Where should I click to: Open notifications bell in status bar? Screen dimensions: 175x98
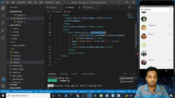click(134, 91)
